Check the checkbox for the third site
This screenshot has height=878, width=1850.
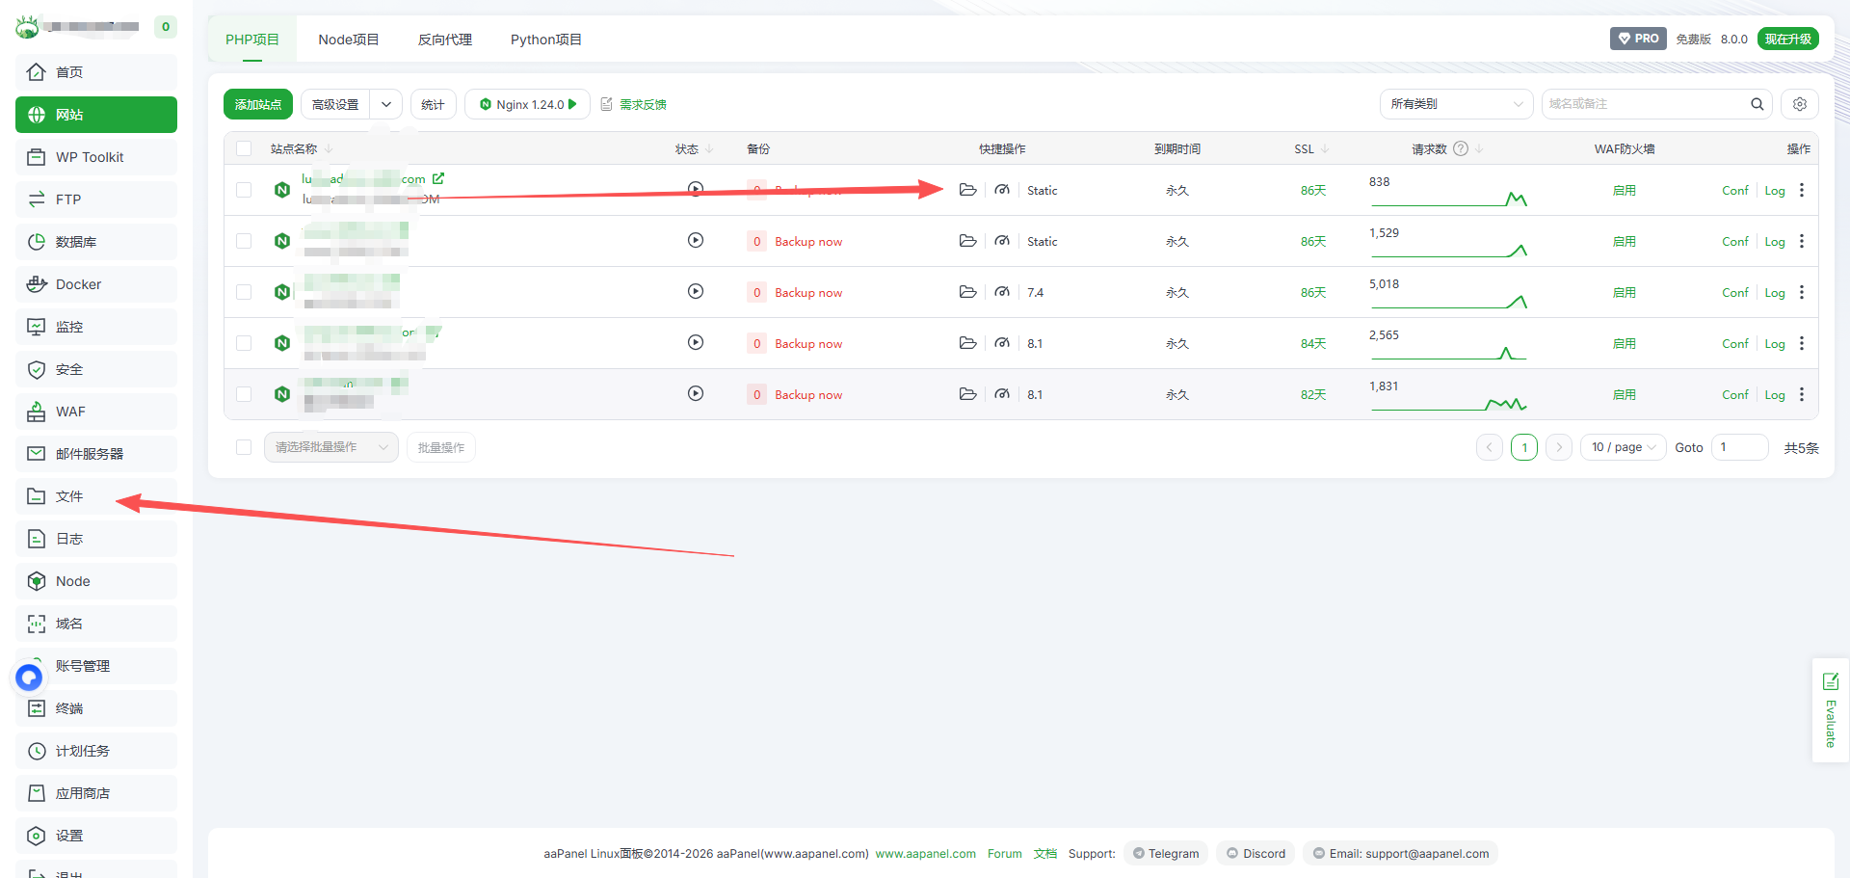click(x=244, y=292)
